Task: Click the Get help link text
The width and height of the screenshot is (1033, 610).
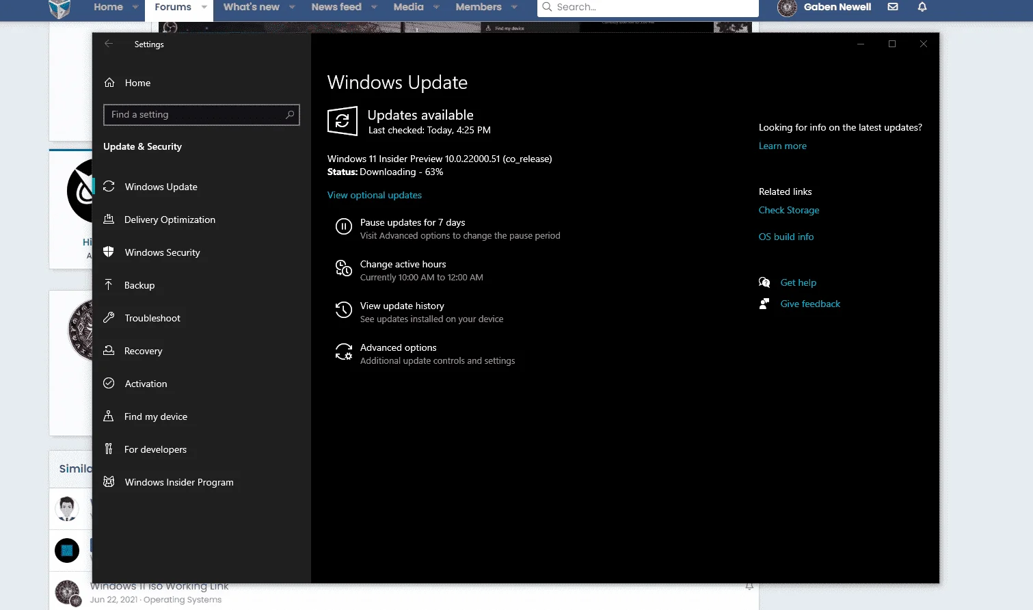Action: point(799,282)
